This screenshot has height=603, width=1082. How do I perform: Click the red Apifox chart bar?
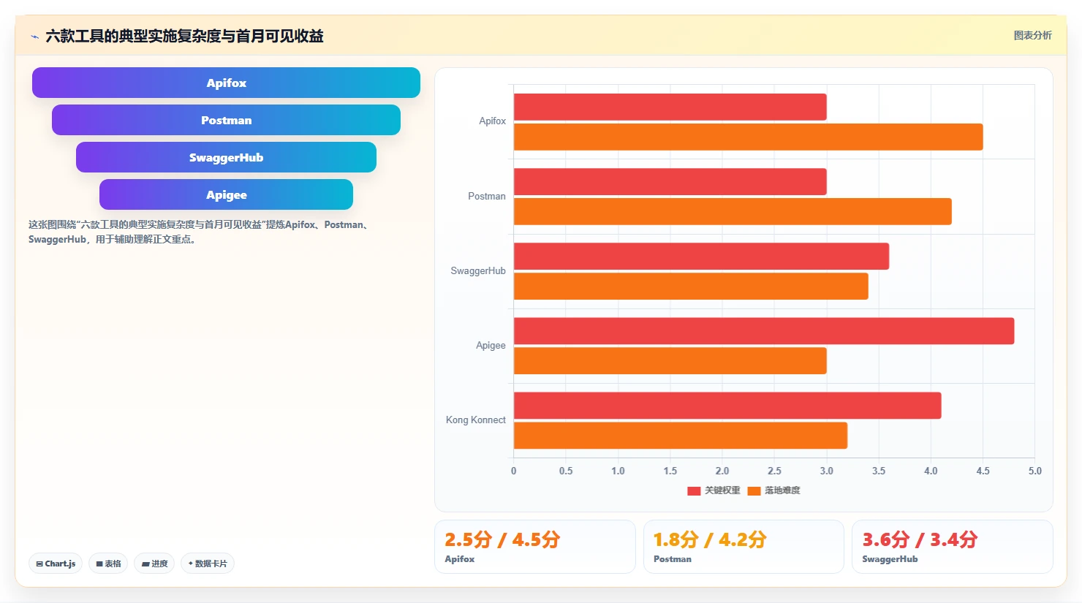(670, 107)
